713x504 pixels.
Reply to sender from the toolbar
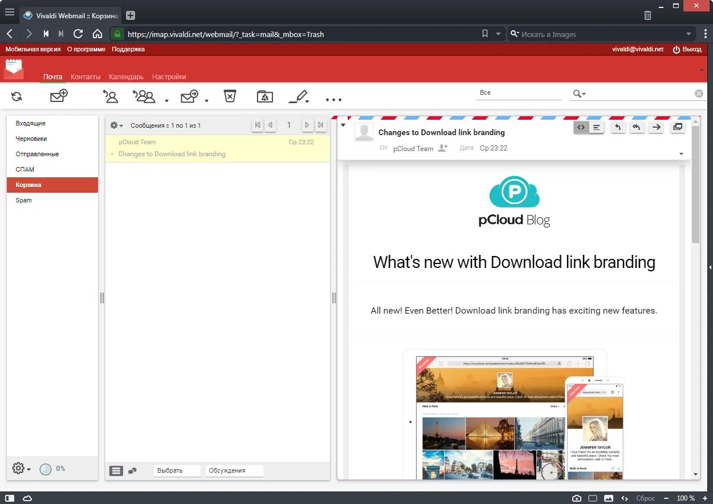(x=110, y=96)
